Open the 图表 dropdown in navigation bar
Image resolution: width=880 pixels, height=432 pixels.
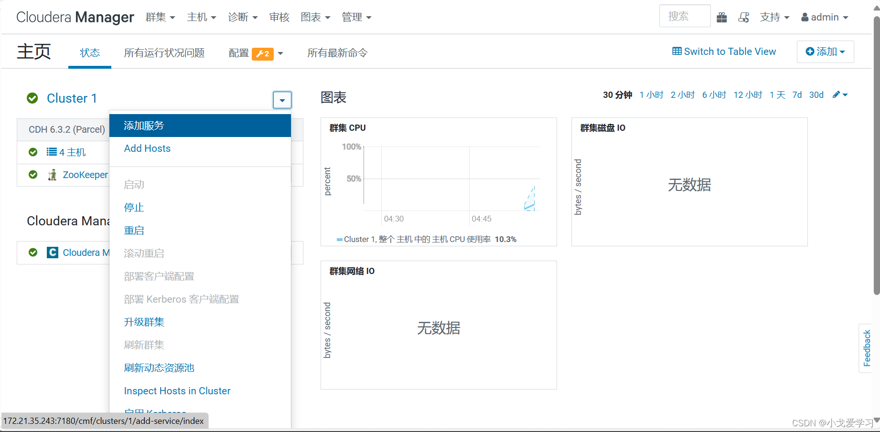[x=315, y=17]
